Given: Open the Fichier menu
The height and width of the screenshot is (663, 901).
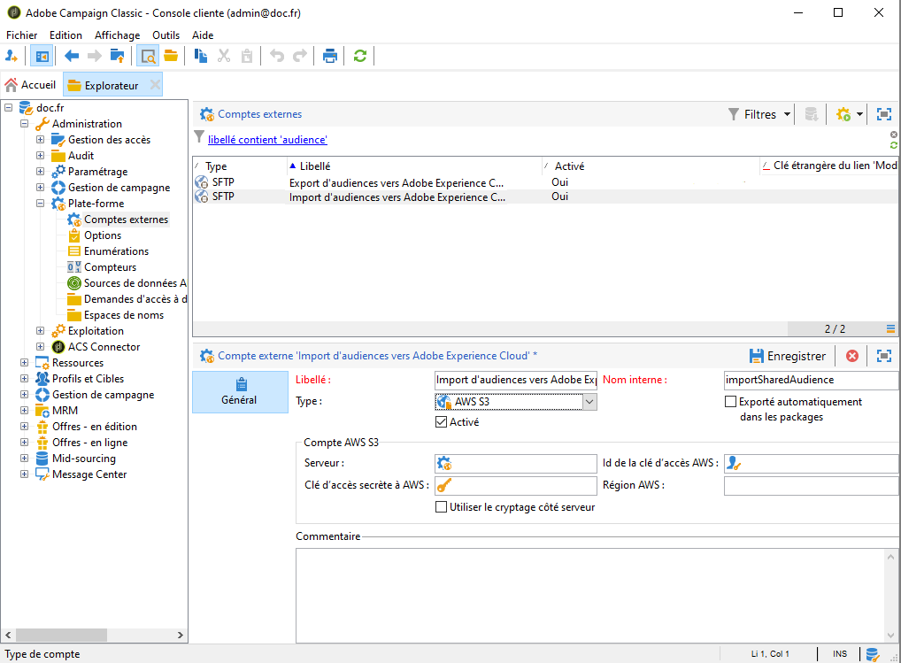Looking at the screenshot, I should pos(22,35).
